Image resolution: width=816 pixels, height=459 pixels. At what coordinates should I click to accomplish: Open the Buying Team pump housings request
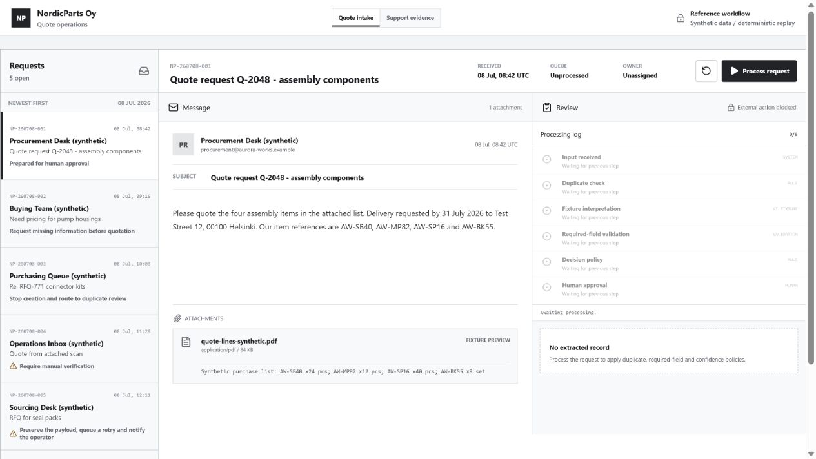pos(79,213)
